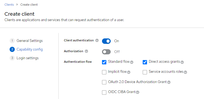Check the OIDC CIBA Grant checkbox
Screen dimensions: 204x99
104,93
